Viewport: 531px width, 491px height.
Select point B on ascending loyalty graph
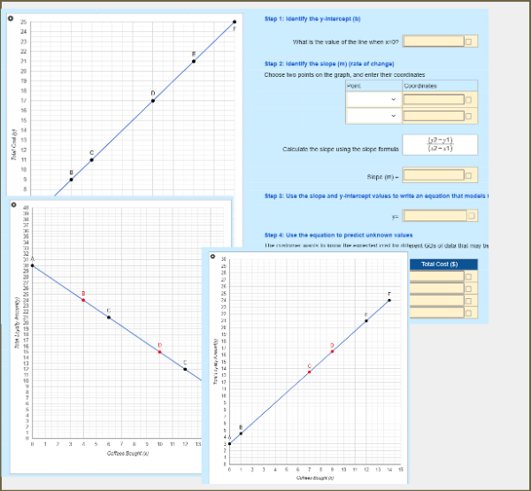pyautogui.click(x=241, y=433)
